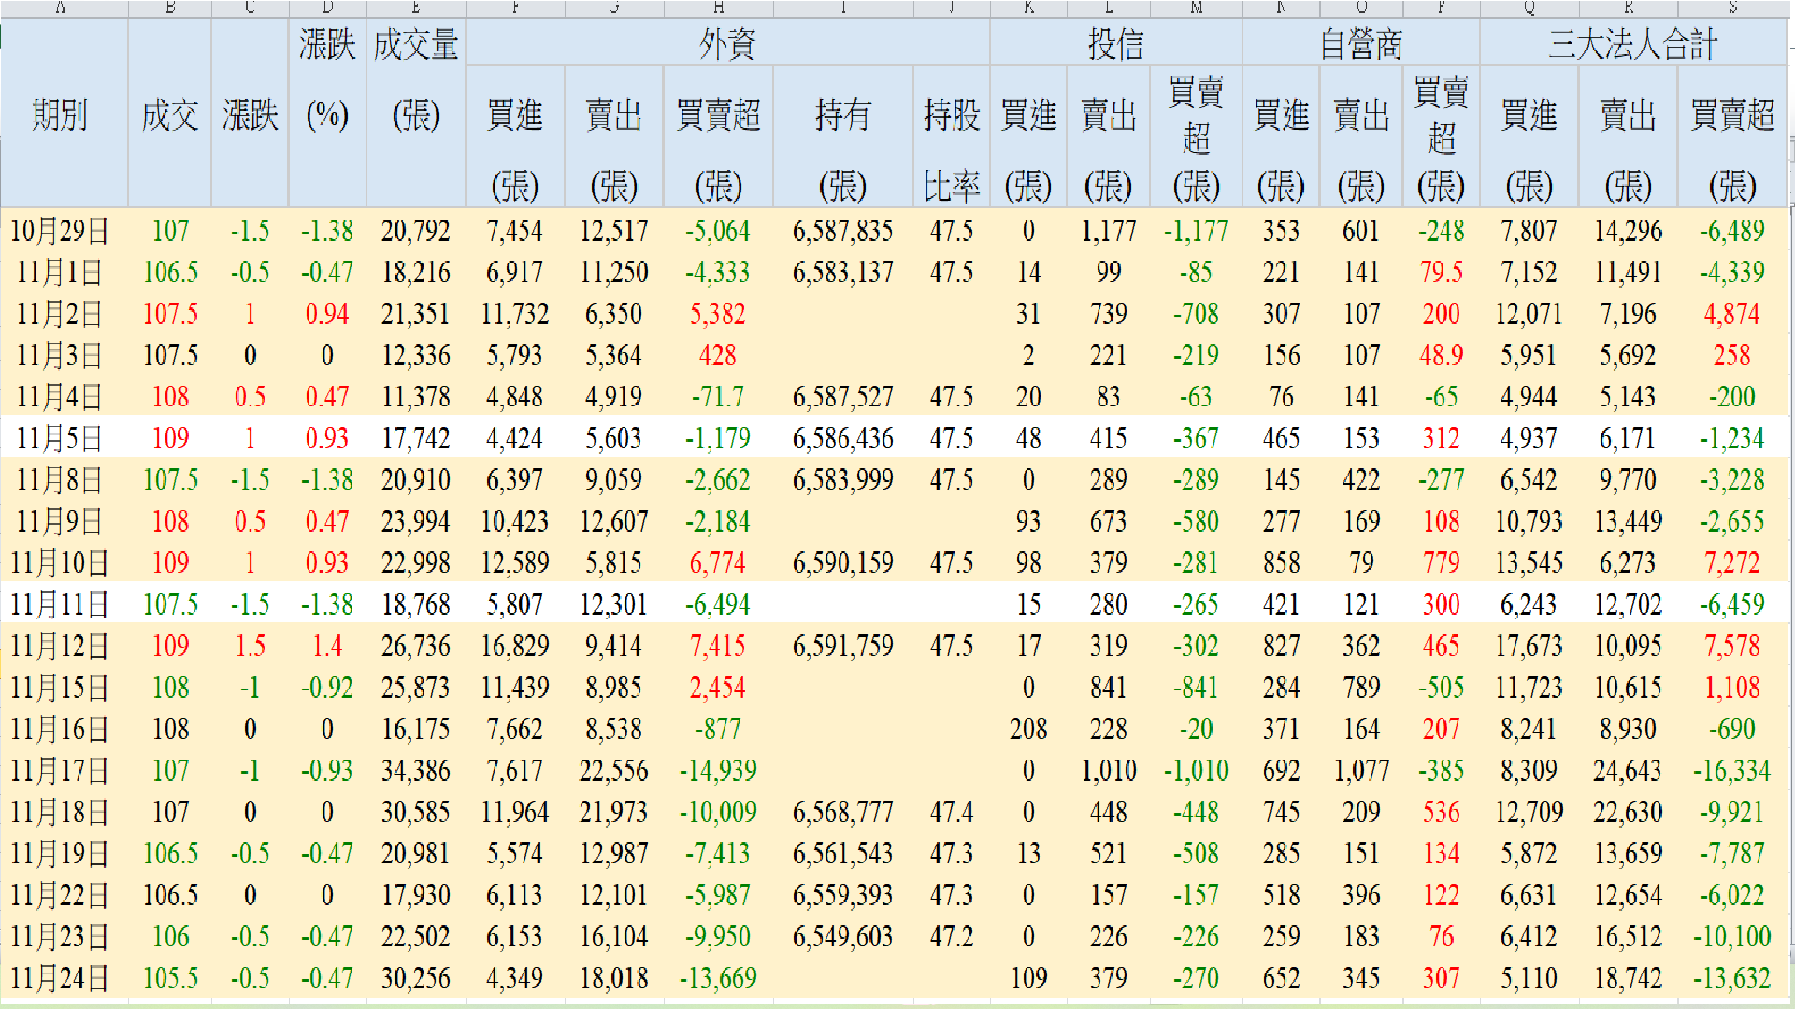Click the 自營商 header cell
This screenshot has width=1795, height=1009.
1360,44
